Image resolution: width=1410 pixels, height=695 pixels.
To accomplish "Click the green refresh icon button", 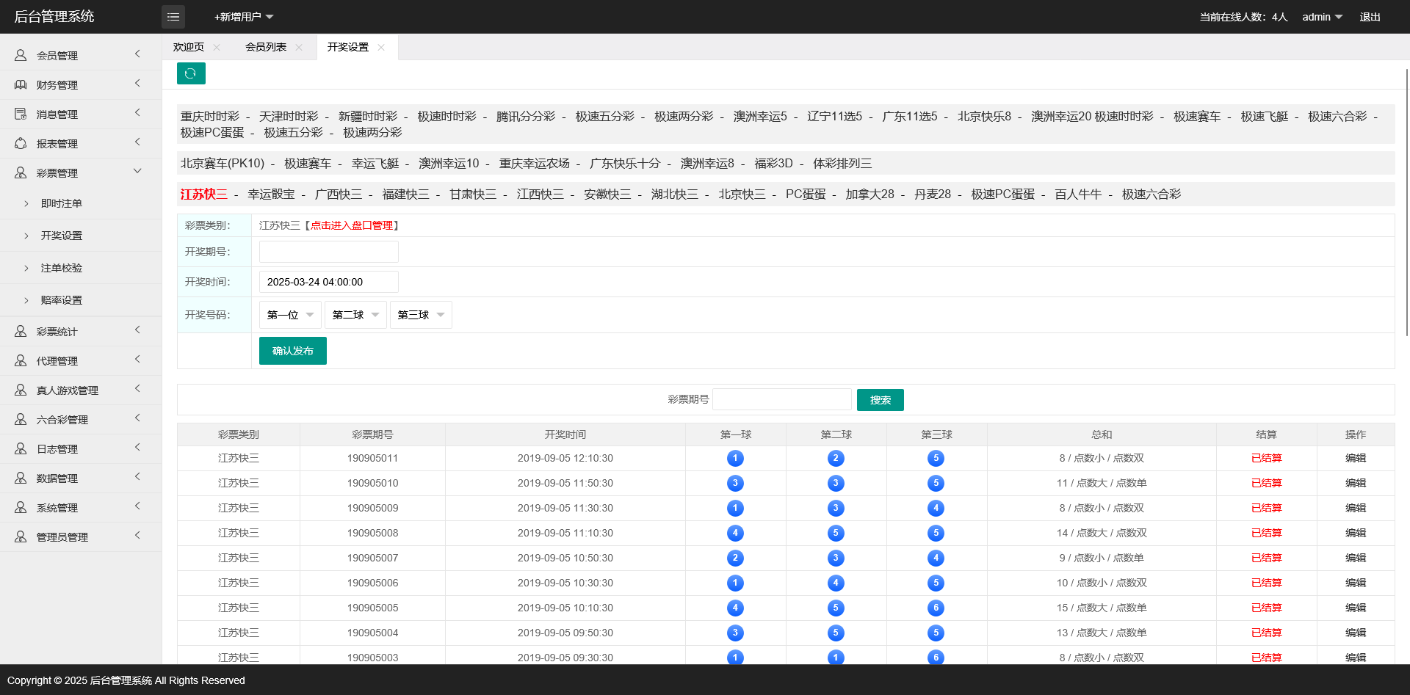I will 191,73.
